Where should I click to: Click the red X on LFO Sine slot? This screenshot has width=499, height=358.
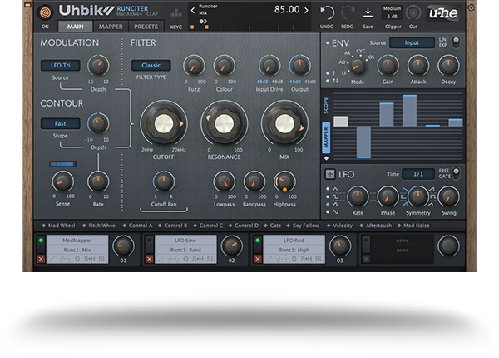point(150,259)
